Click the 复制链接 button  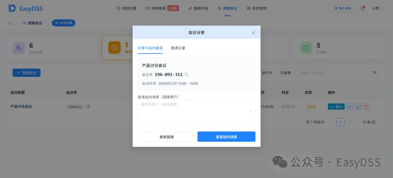coord(166,137)
